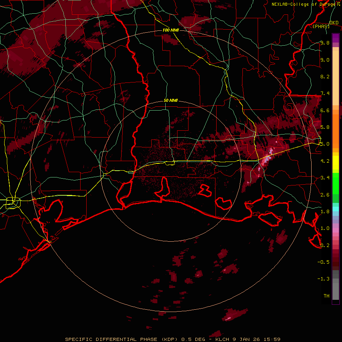The width and height of the screenshot is (342, 342).
Task: Click the TH threshold label on the scale
Action: tap(326, 296)
